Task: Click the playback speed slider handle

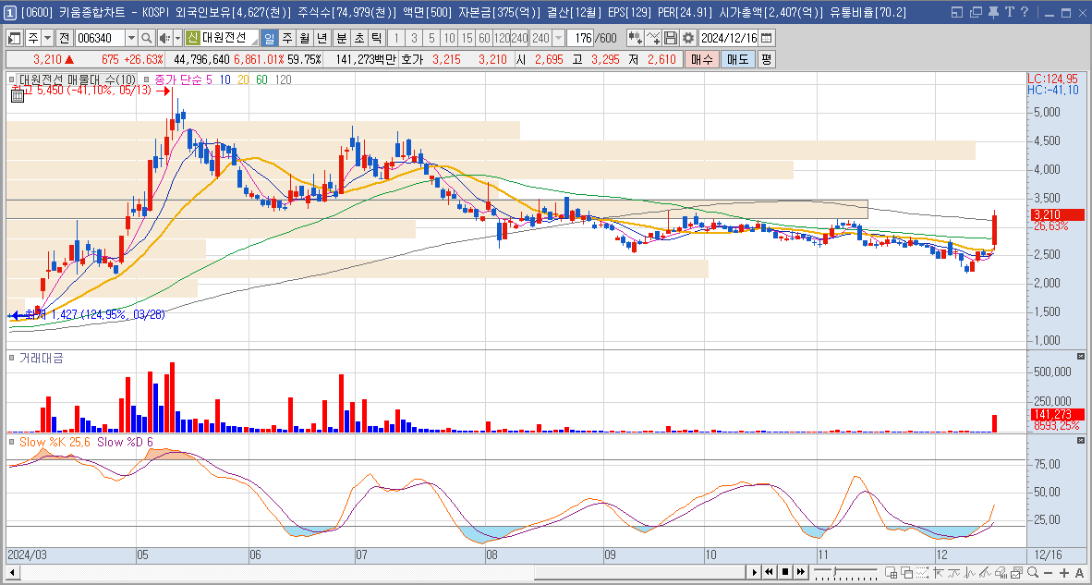Action: coord(834,572)
